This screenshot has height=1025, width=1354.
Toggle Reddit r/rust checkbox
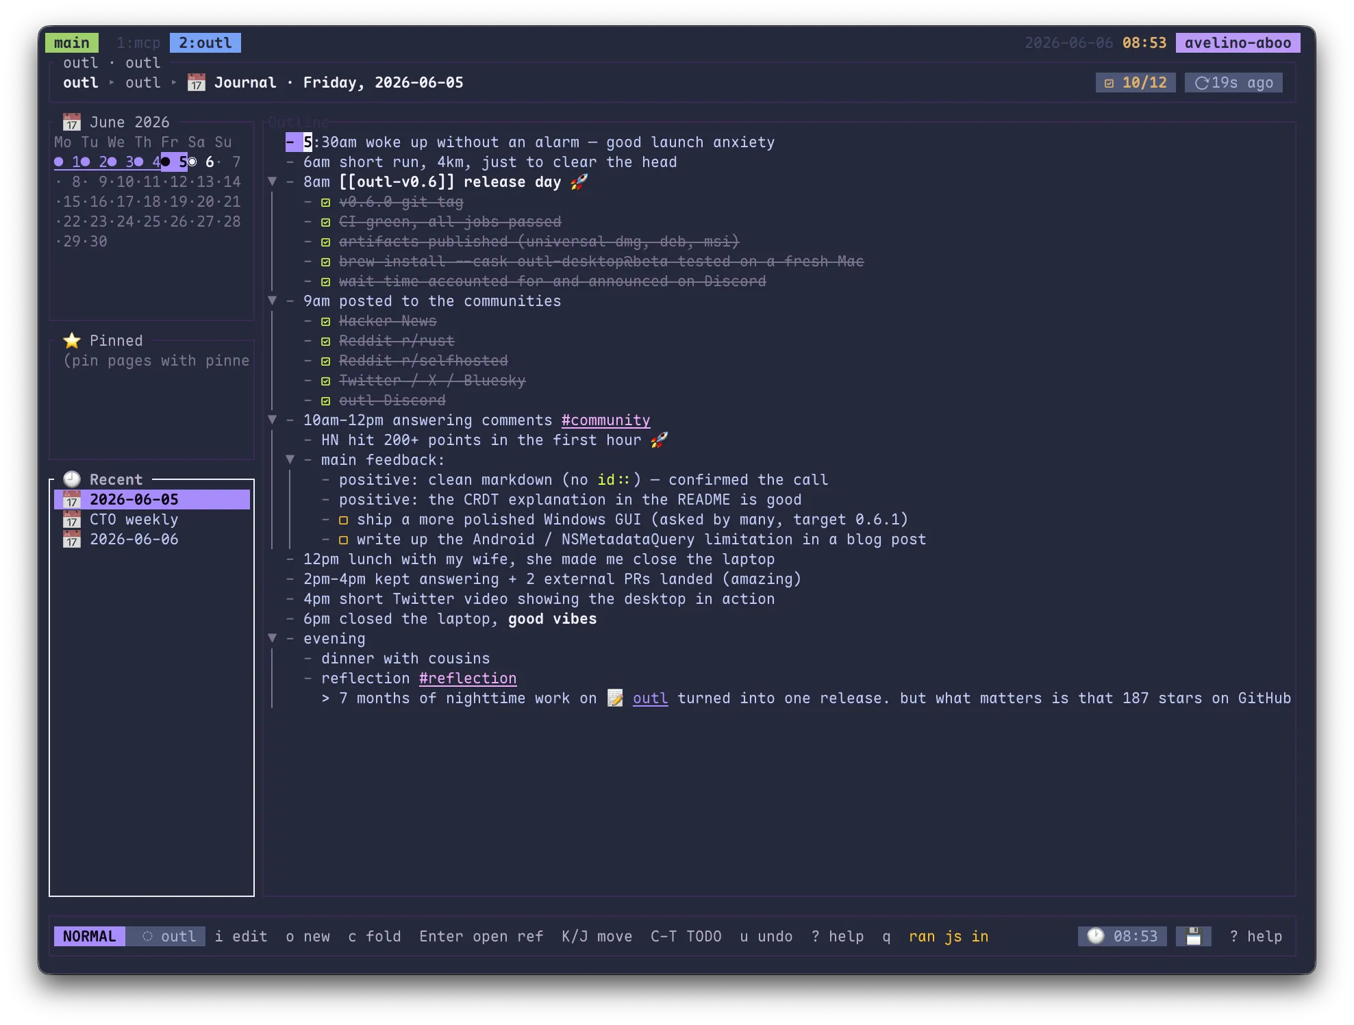click(x=326, y=342)
